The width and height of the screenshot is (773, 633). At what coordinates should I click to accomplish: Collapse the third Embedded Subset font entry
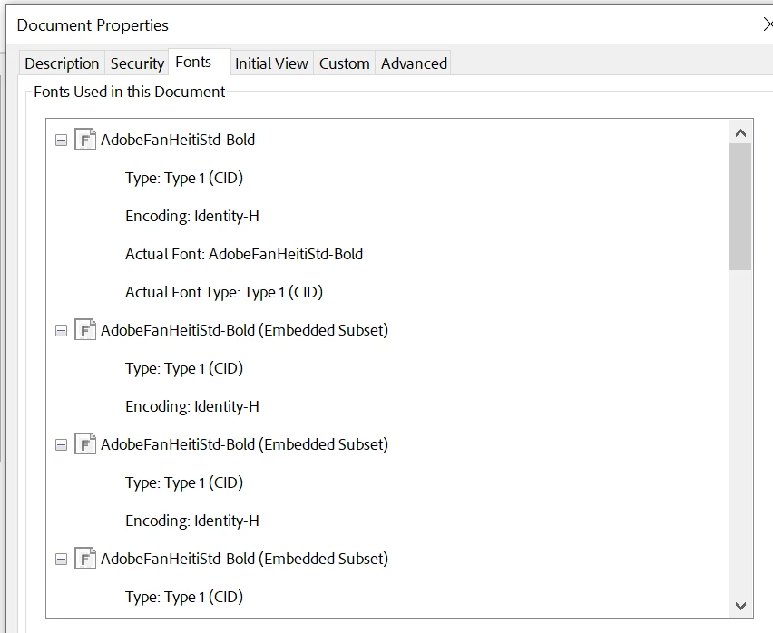click(x=61, y=560)
